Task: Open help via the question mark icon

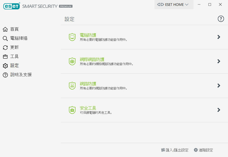Action: (221, 19)
